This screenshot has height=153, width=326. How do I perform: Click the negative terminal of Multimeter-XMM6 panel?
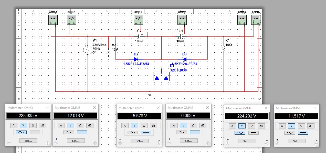[x=316, y=143]
